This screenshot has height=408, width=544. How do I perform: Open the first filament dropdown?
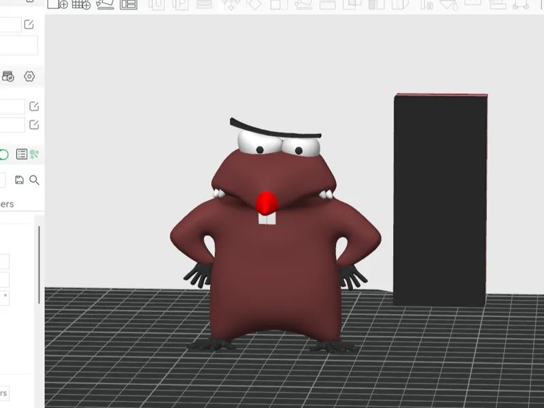[x=12, y=106]
